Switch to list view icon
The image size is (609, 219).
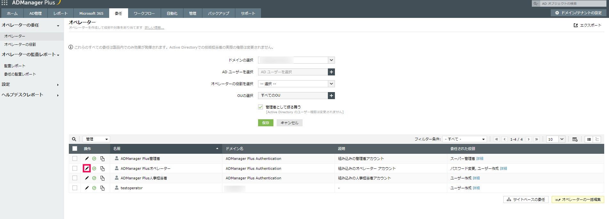tap(589, 139)
